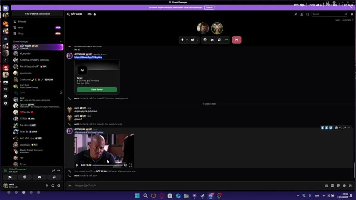Seek on the video progress bar

(108, 165)
